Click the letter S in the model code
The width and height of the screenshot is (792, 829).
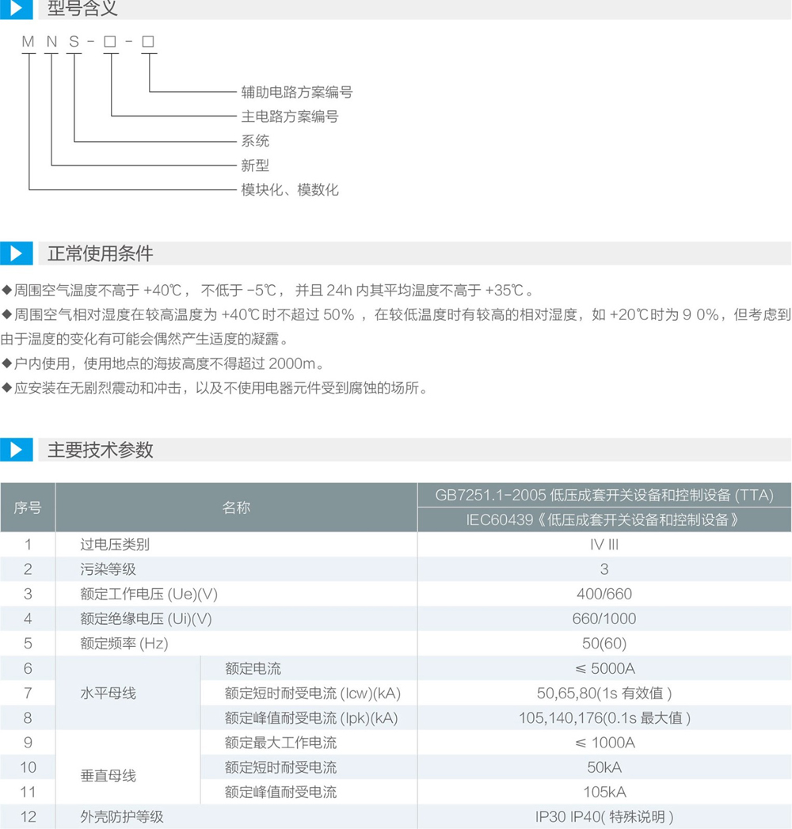click(74, 42)
